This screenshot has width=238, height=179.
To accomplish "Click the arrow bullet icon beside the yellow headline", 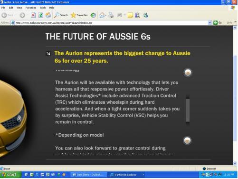I will [48, 53].
